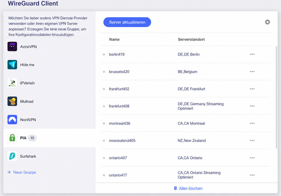Open the three-dot menu for newzealand405
Screen dimensions: 281x196
click(x=252, y=140)
